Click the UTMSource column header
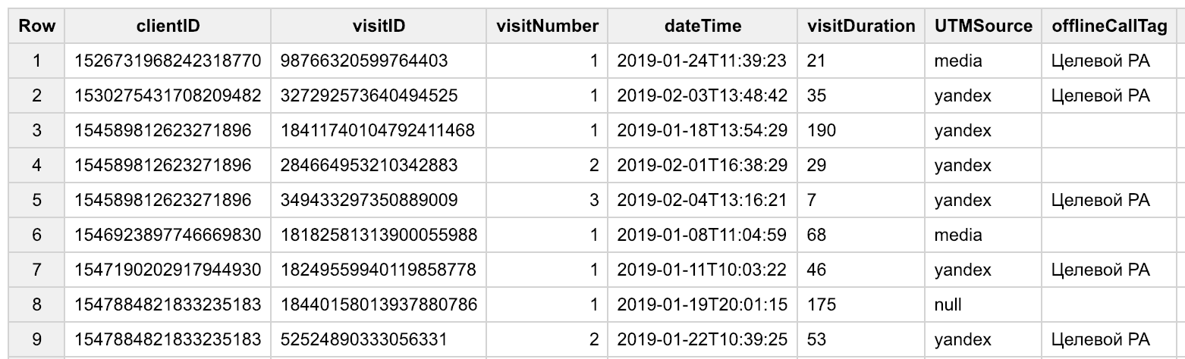 (983, 26)
